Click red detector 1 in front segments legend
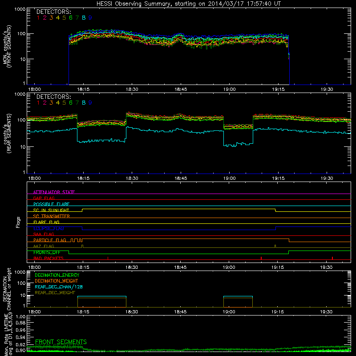This screenshot has width=356, height=356. pos(38,18)
